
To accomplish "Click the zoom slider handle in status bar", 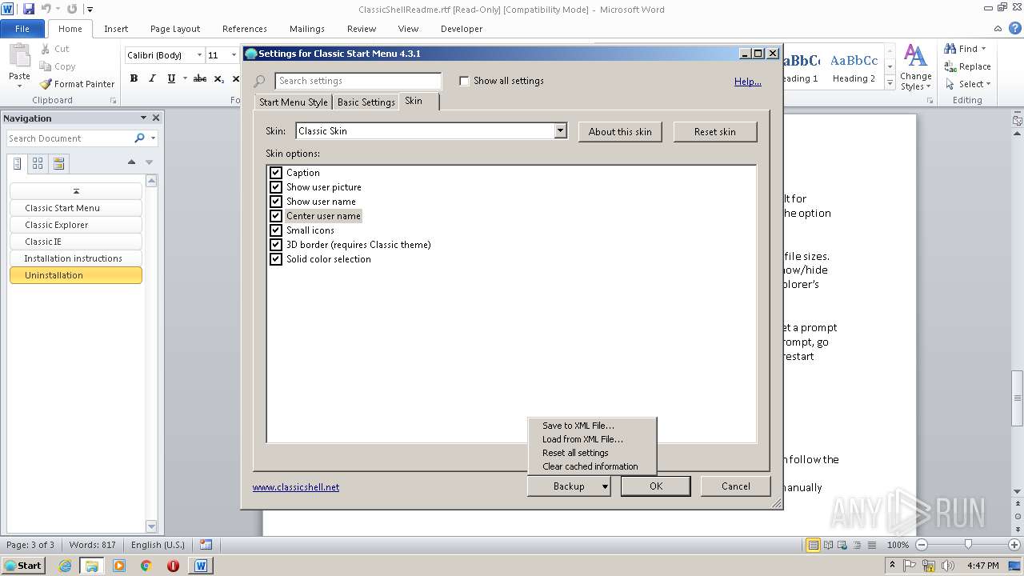I will click(968, 545).
